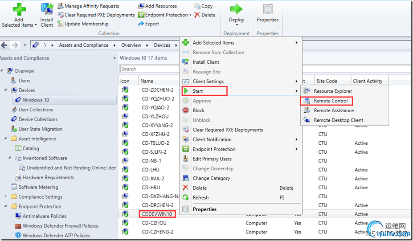Image resolution: width=413 pixels, height=241 pixels.
Task: Click the Forward navigation arrow
Action: [x=15, y=45]
